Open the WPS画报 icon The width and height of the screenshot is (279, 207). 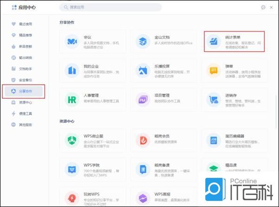point(143,198)
